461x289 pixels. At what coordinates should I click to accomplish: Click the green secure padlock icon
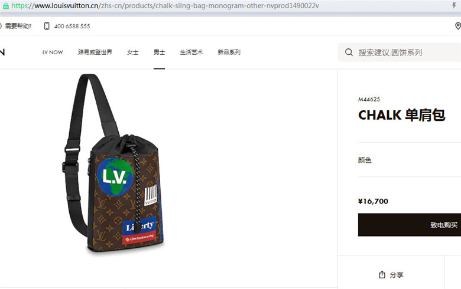(5, 5)
